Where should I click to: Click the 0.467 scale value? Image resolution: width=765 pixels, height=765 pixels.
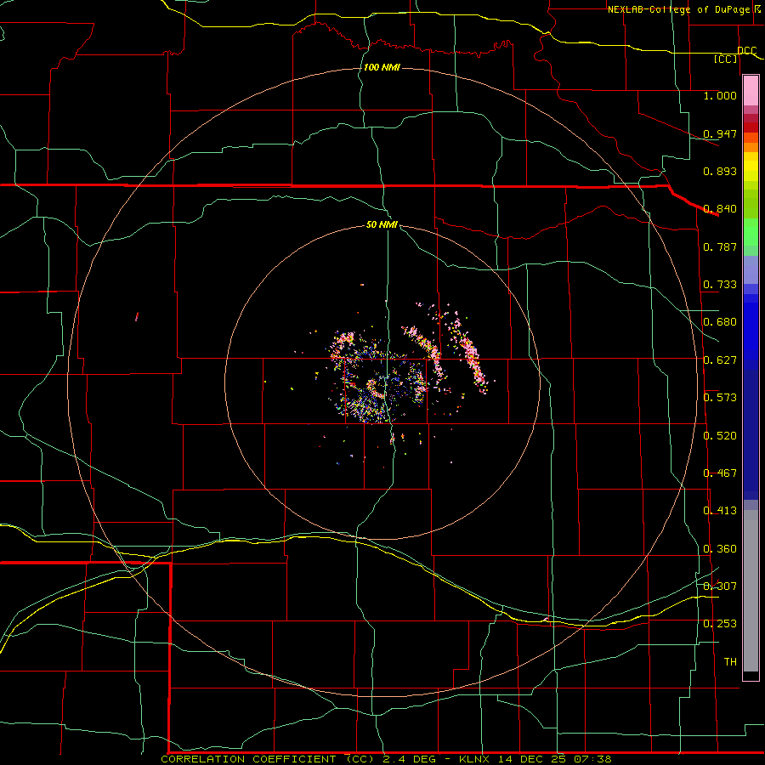pos(720,473)
